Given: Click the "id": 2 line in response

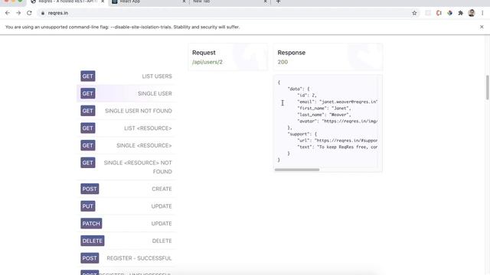Looking at the screenshot, I should tap(307, 95).
